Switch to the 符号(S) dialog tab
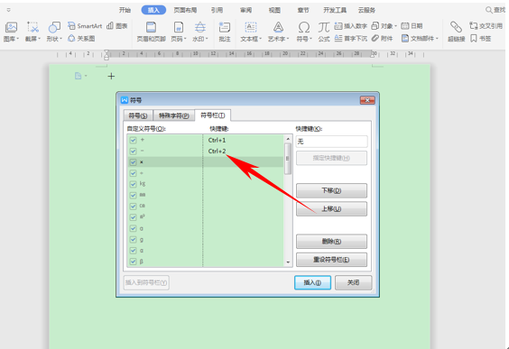509x349 pixels. tap(138, 115)
